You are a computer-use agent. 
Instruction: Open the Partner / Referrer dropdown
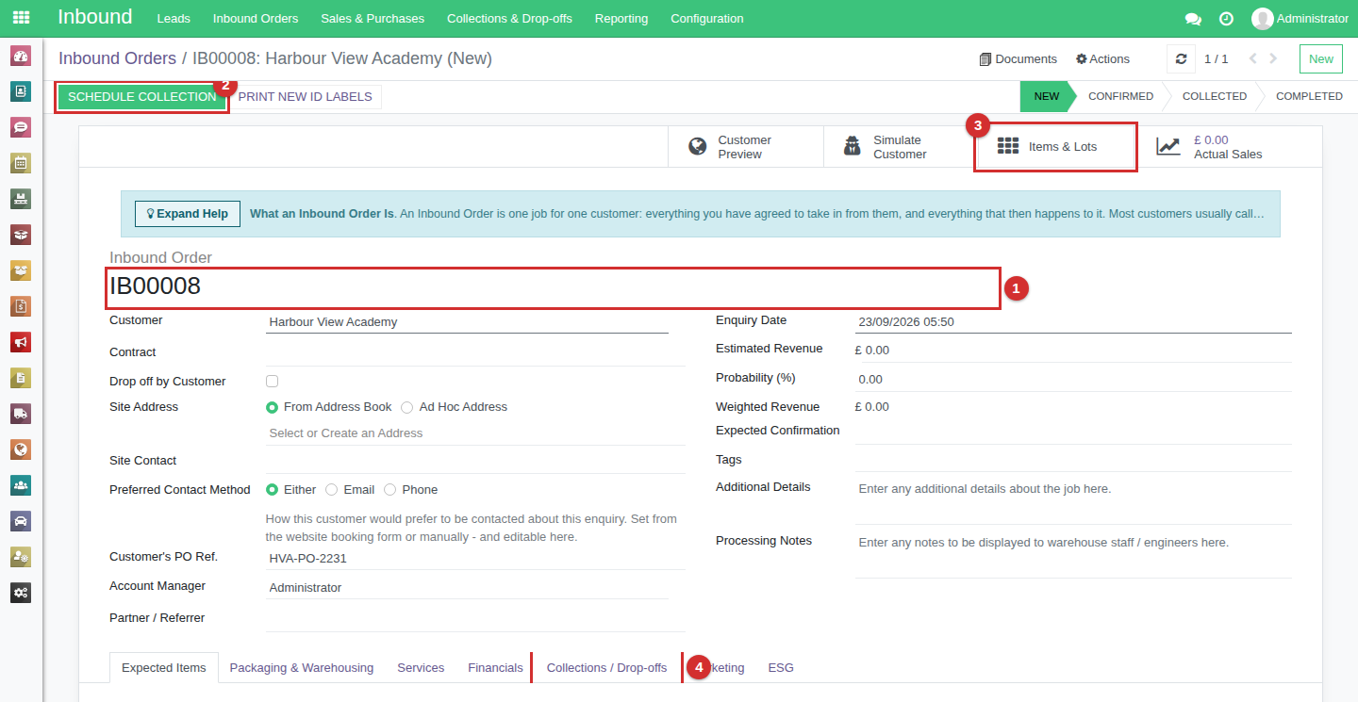click(475, 619)
